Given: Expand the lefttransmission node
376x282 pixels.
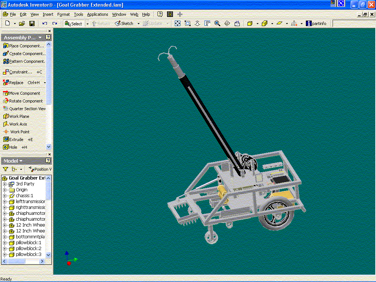Looking at the screenshot, I should 4,202.
